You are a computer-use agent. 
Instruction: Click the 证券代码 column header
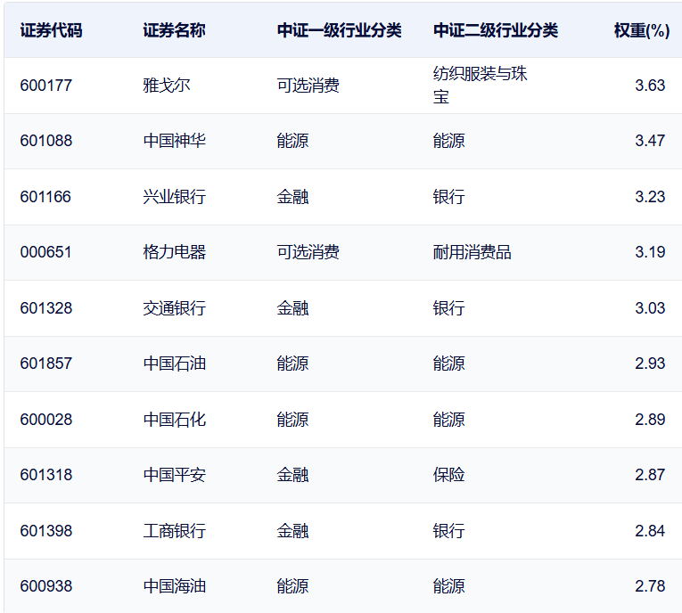[51, 30]
